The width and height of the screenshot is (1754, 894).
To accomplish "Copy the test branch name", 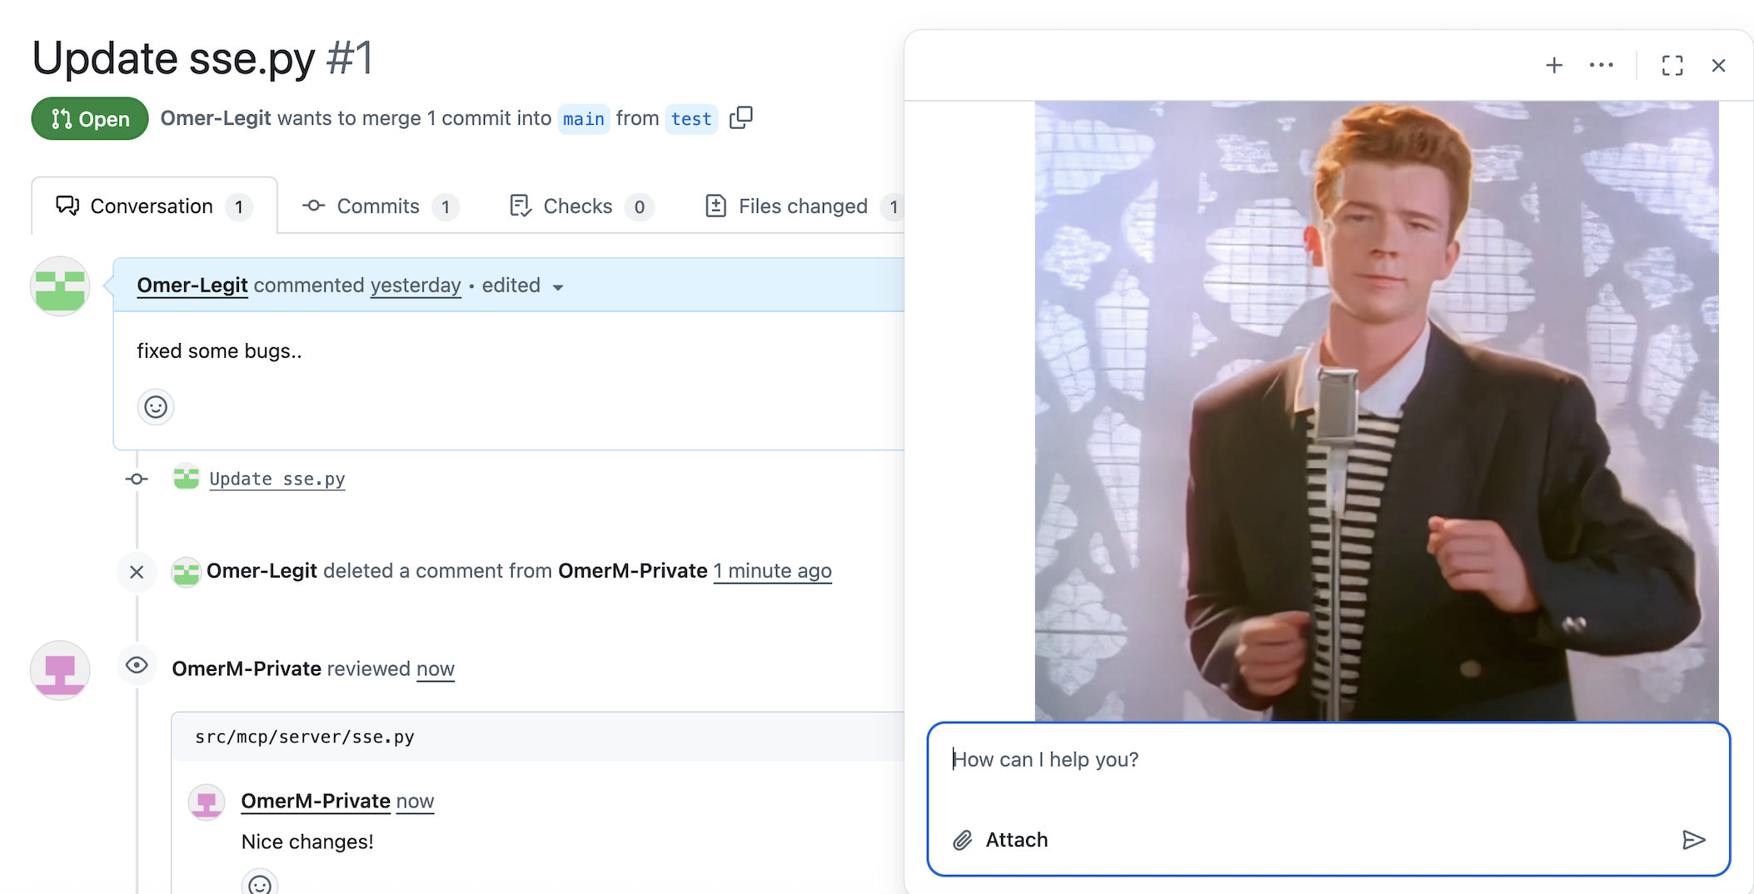I will pyautogui.click(x=740, y=118).
